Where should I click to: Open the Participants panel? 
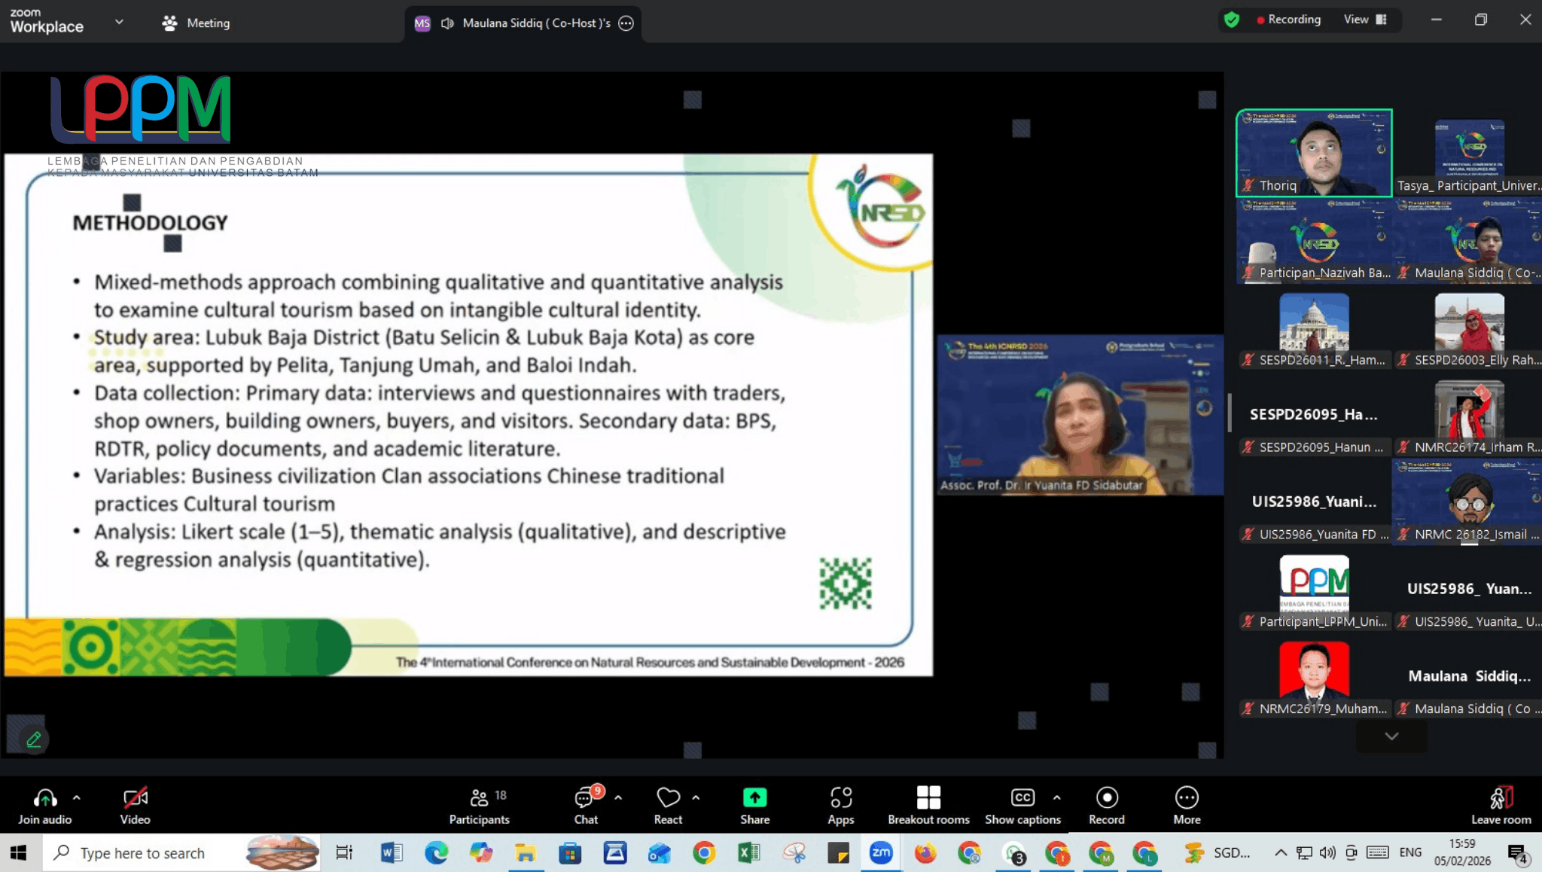[479, 806]
